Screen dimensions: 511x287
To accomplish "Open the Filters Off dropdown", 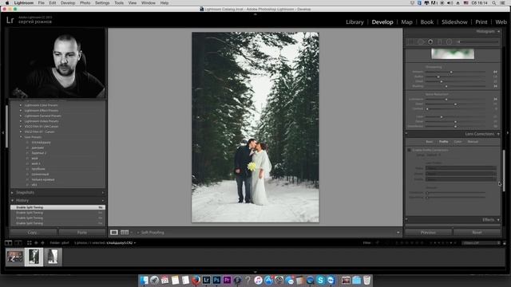I will (x=481, y=242).
